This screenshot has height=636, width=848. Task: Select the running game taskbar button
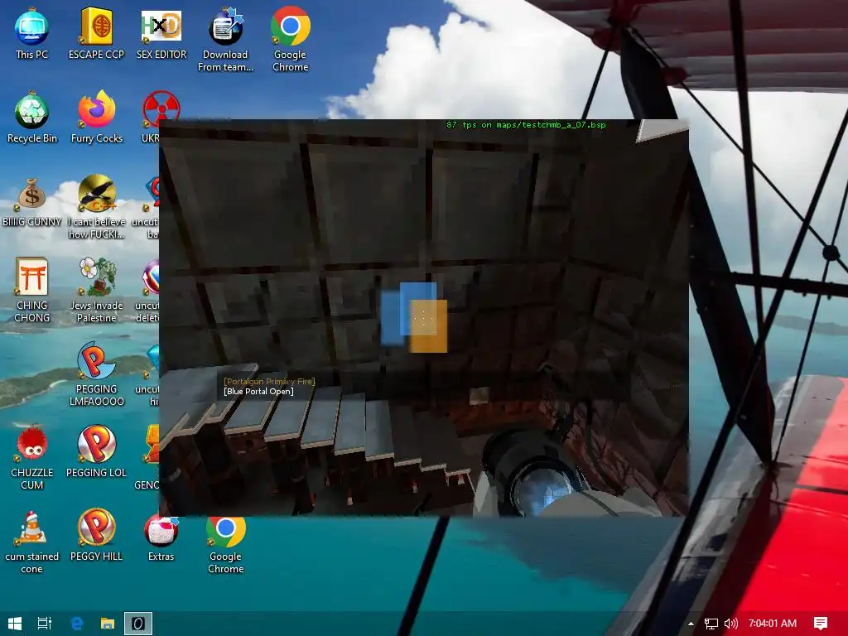[x=138, y=624]
